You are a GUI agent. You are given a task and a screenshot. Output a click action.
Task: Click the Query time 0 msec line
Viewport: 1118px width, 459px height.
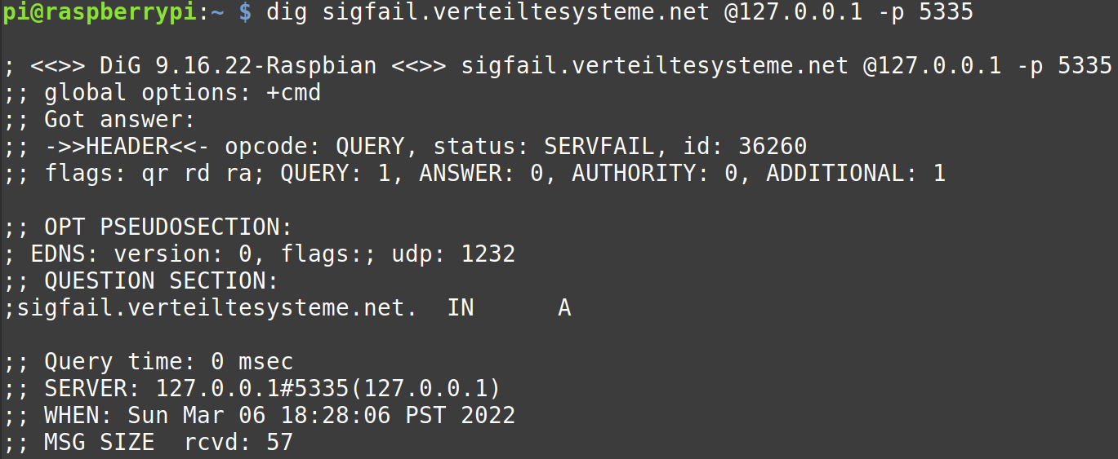pyautogui.click(x=149, y=361)
